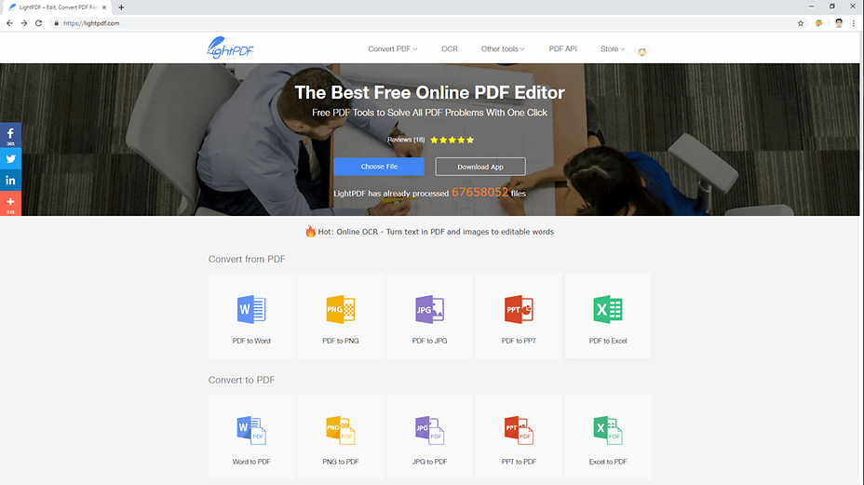Expand the Other tools dropdown
The height and width of the screenshot is (485, 864).
click(x=503, y=49)
